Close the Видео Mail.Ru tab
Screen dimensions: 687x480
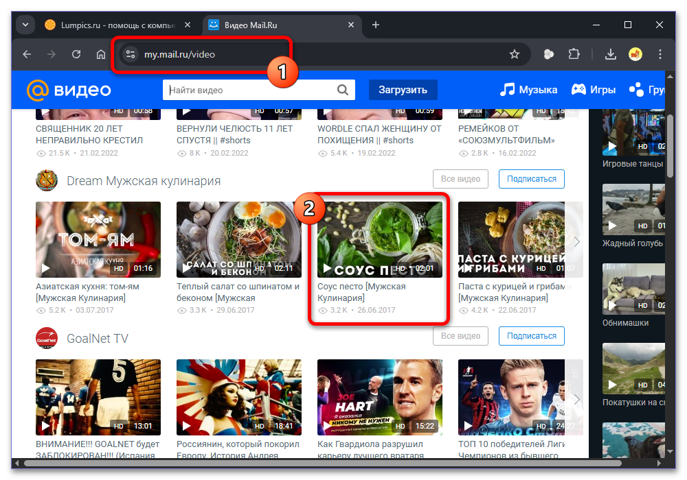click(x=351, y=25)
